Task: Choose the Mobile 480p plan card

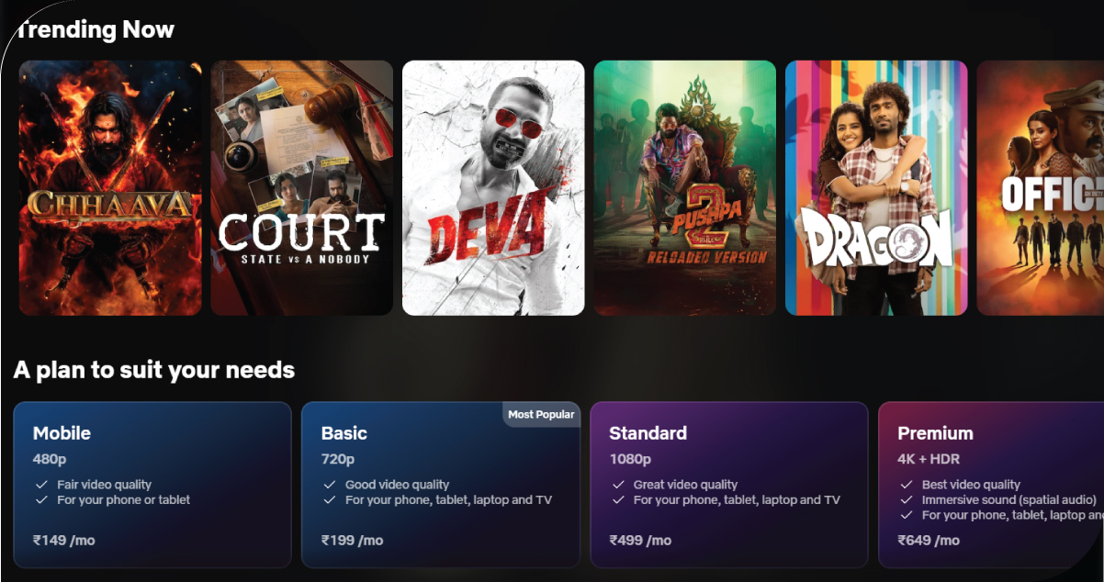Action: point(152,485)
